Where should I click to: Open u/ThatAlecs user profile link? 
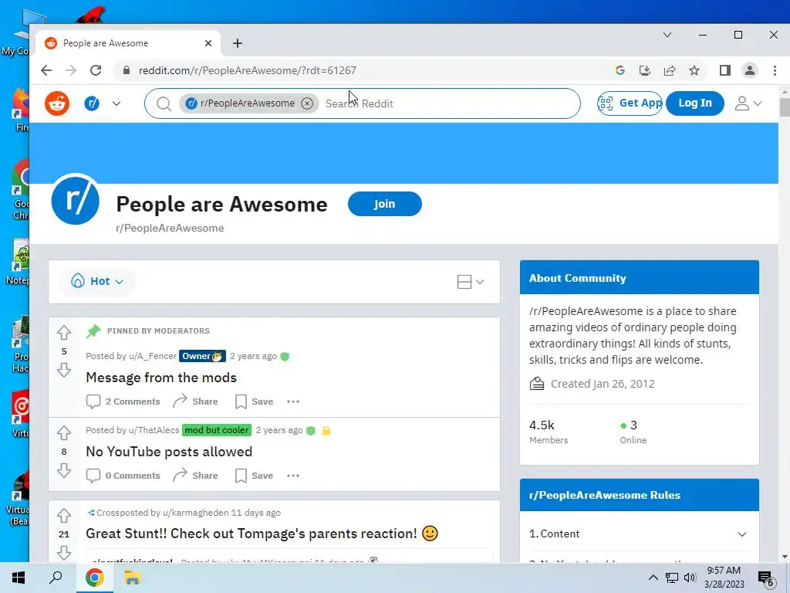[154, 430]
